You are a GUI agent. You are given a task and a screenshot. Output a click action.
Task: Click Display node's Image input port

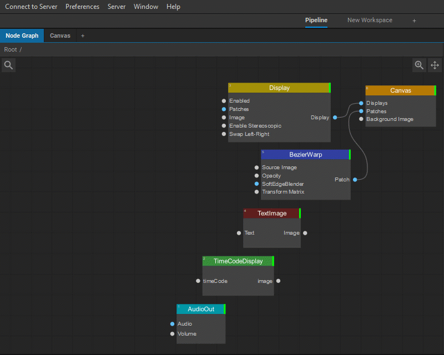[x=224, y=118]
